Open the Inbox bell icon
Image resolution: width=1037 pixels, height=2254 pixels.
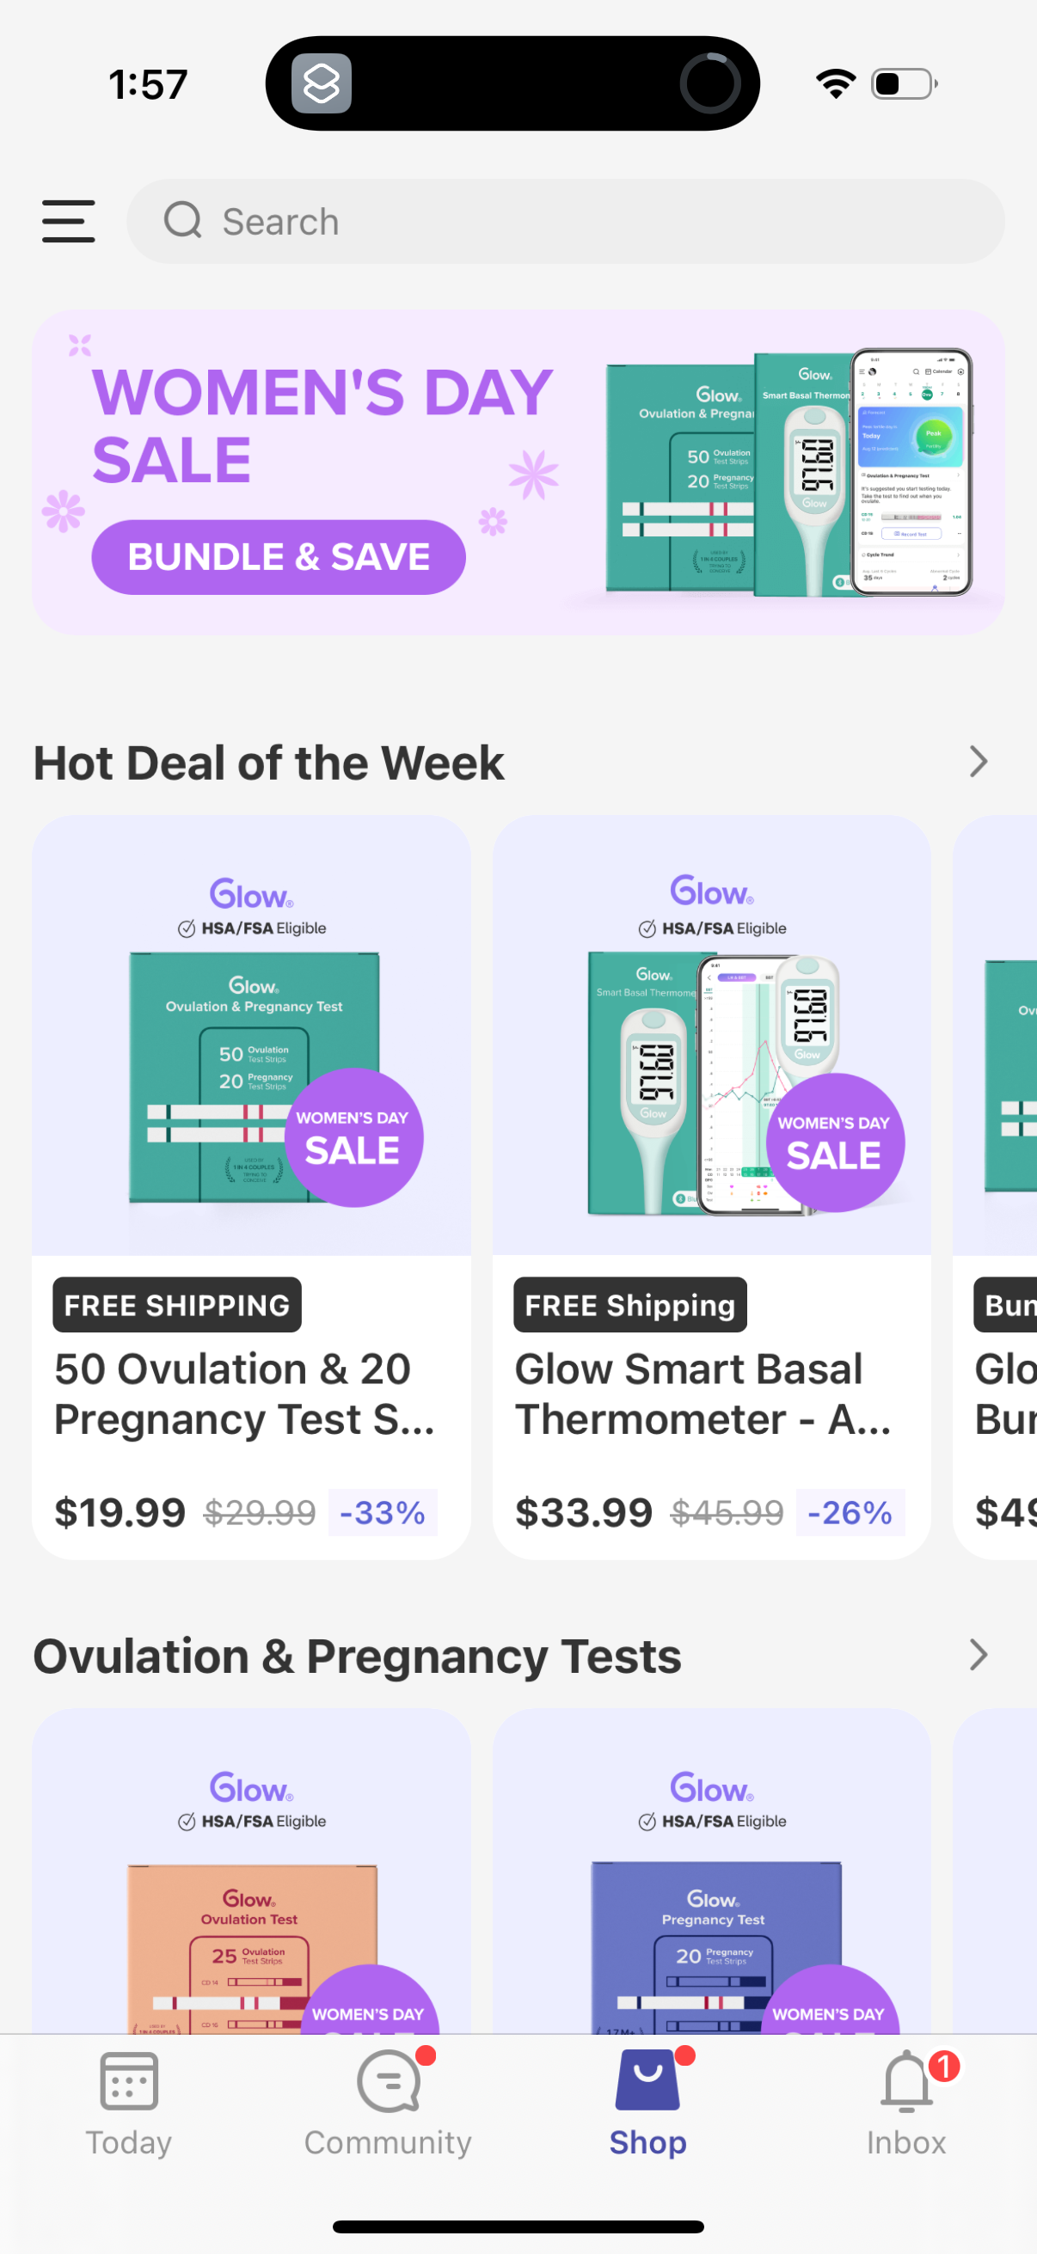point(906,2081)
